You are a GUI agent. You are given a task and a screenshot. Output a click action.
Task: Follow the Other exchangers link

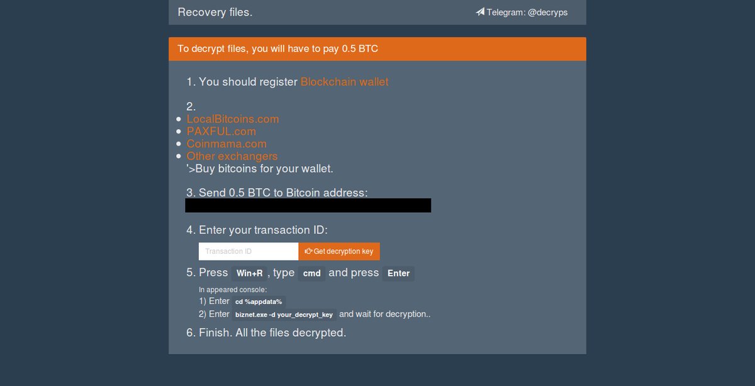[232, 156]
